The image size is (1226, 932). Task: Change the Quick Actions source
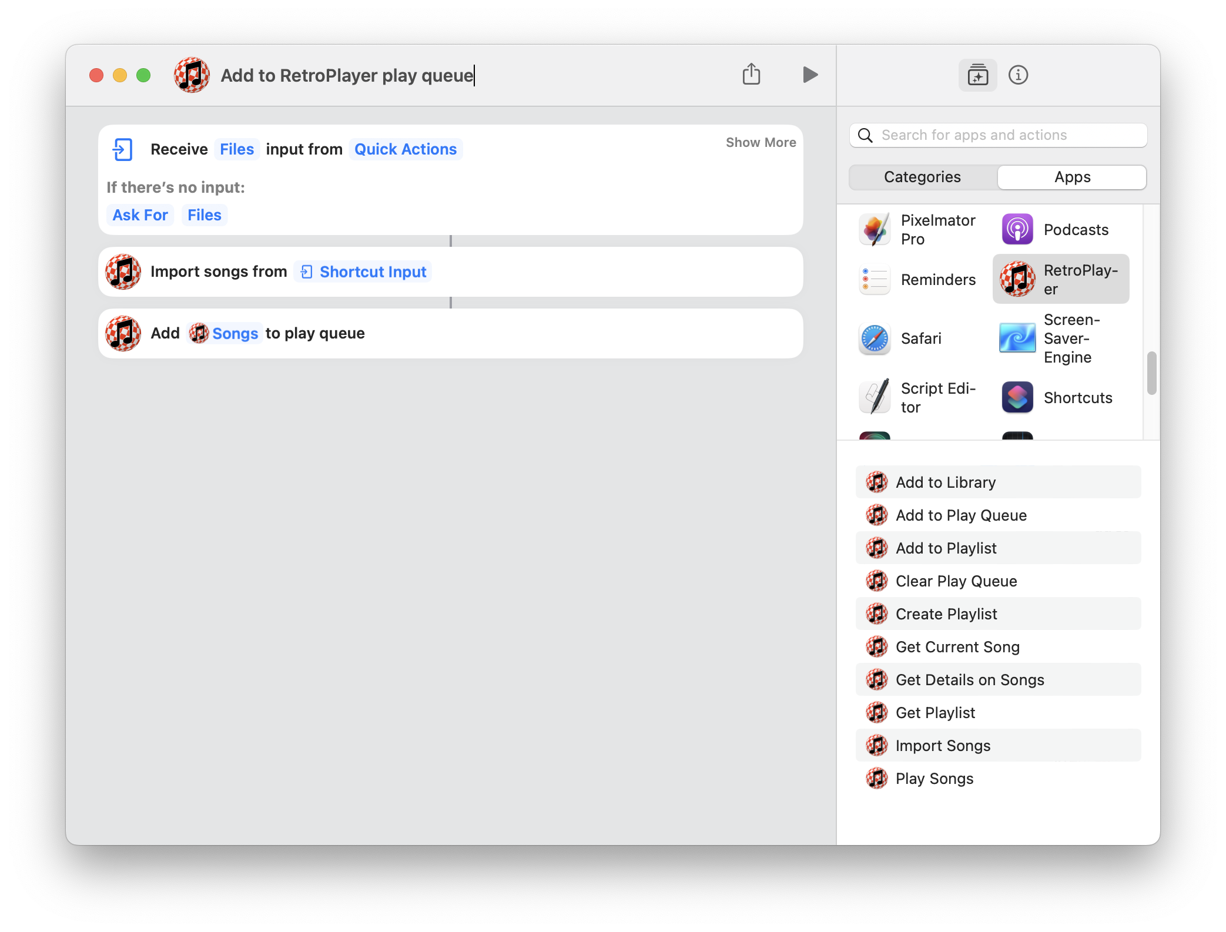[x=406, y=149]
